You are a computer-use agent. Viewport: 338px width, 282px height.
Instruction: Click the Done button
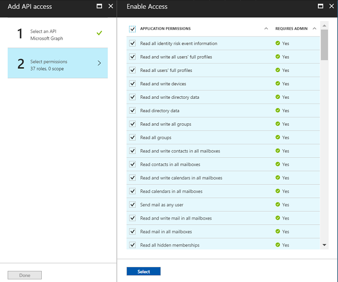tap(24, 275)
